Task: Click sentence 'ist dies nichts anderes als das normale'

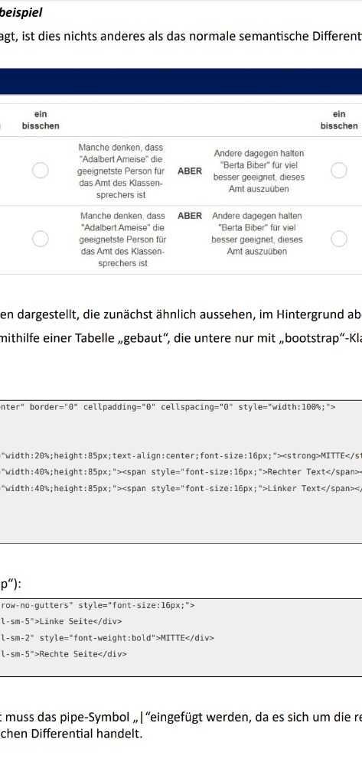Action: pos(181,35)
